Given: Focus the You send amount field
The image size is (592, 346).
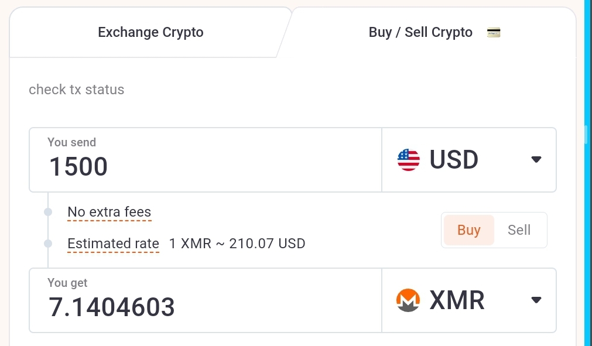Looking at the screenshot, I should [205, 166].
